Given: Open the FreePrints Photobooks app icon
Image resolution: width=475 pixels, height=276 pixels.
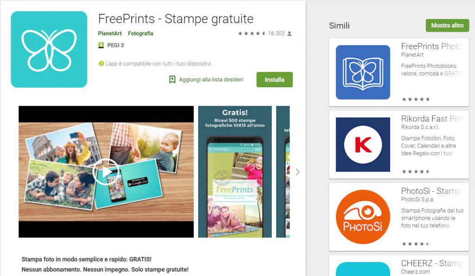Looking at the screenshot, I should [363, 72].
